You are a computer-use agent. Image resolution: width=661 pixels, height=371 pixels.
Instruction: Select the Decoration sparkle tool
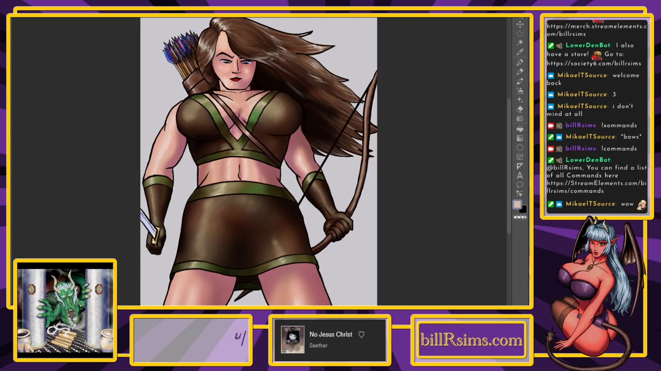(x=520, y=99)
